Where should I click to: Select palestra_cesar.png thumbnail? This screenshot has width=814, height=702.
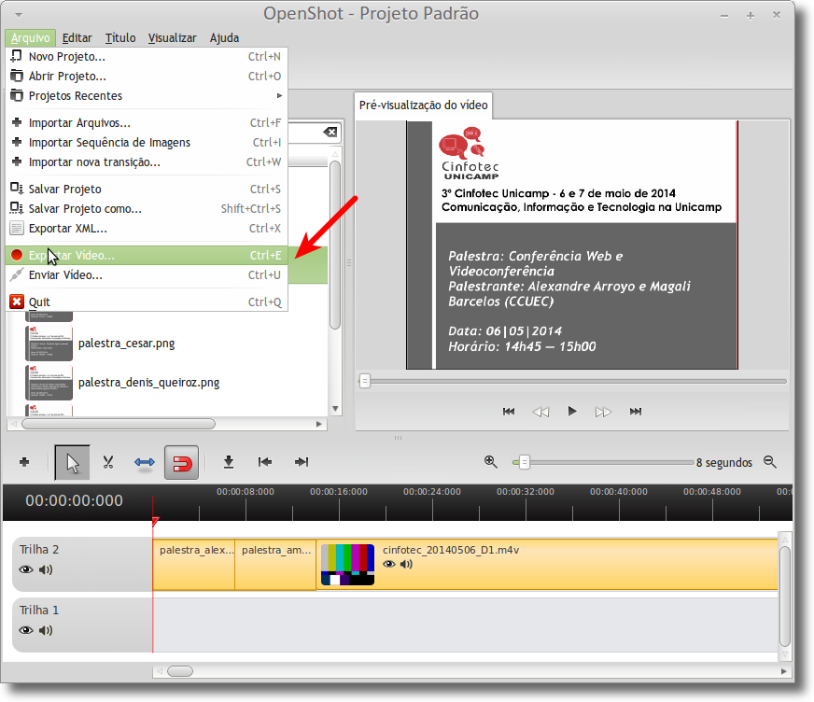click(x=49, y=344)
